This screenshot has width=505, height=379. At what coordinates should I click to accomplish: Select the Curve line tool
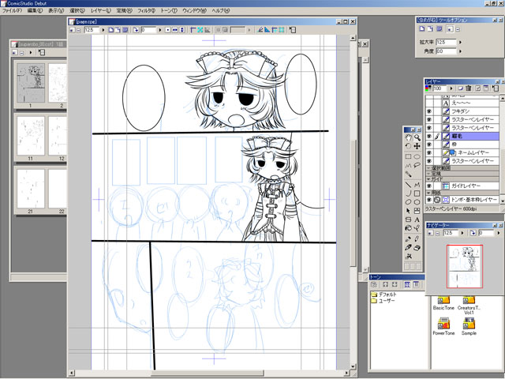(408, 193)
